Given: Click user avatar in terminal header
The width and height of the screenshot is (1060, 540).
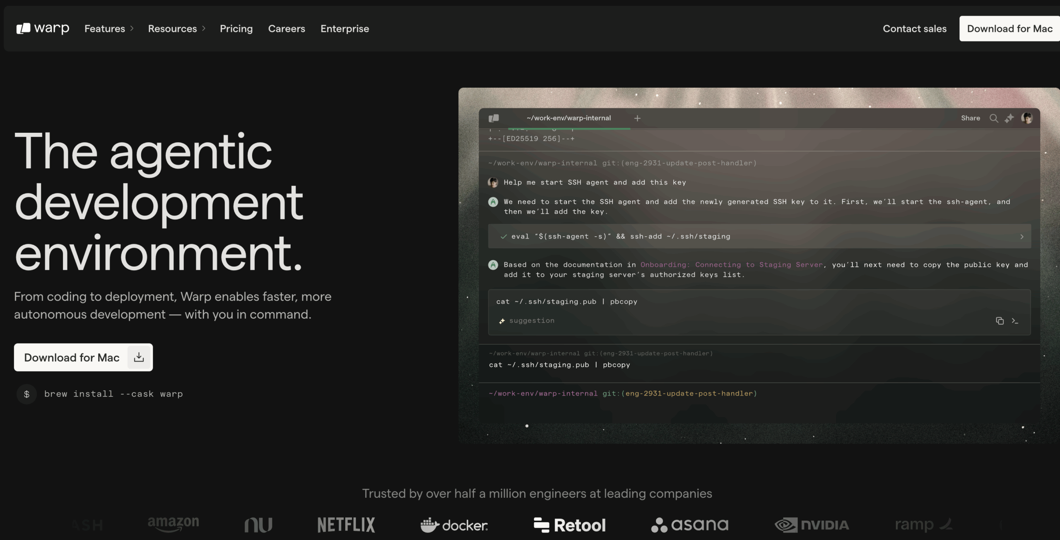Looking at the screenshot, I should pos(1027,118).
